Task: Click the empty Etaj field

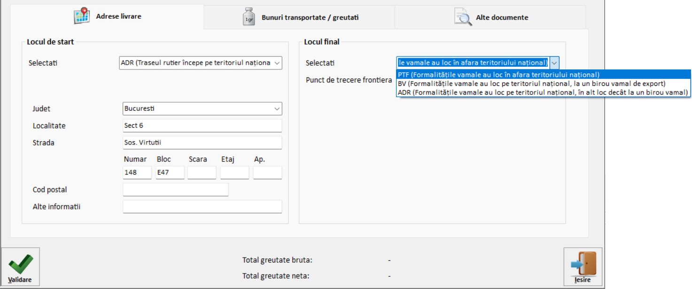Action: click(235, 172)
